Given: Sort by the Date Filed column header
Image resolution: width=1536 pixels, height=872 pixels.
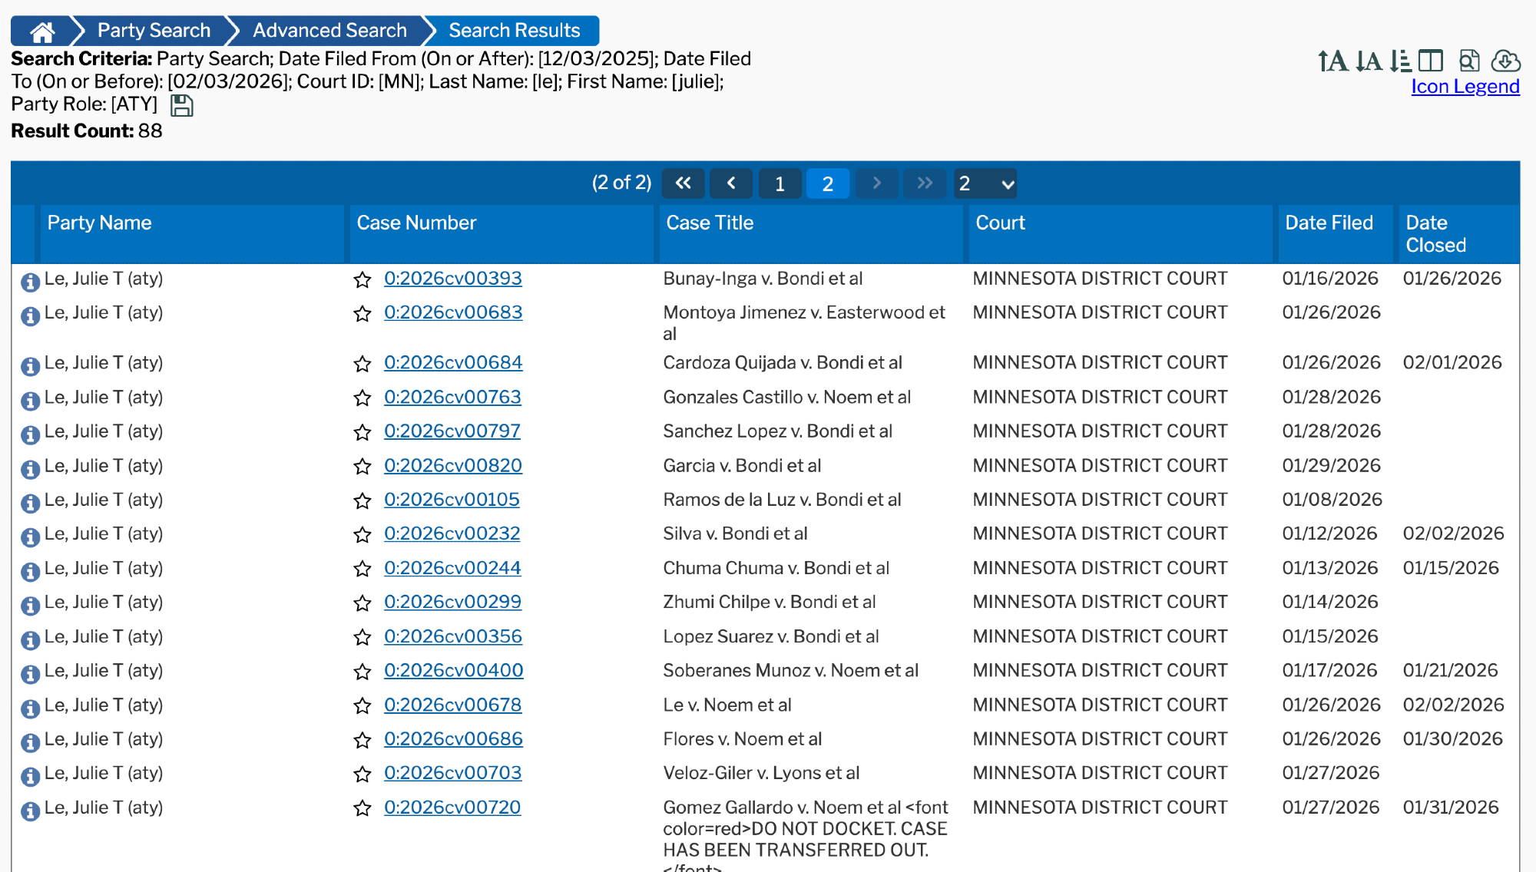Looking at the screenshot, I should (x=1329, y=223).
